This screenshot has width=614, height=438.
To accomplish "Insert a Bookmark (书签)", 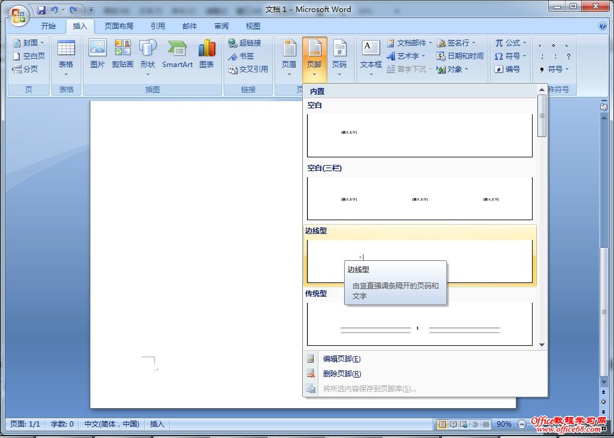I will (x=241, y=56).
